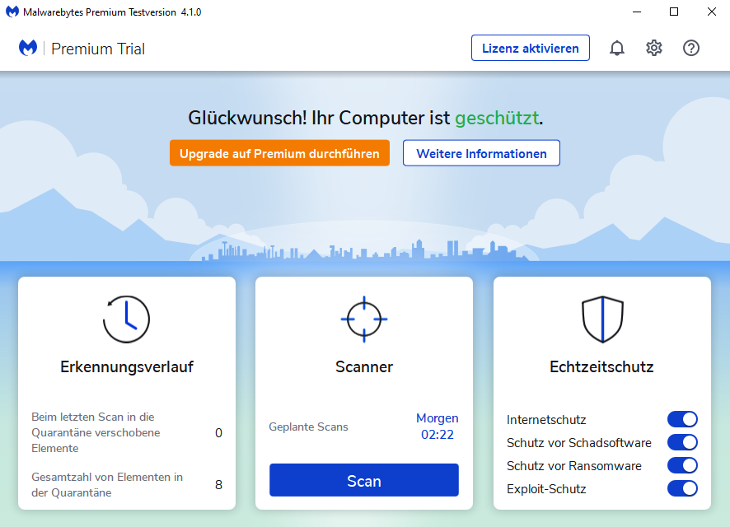Open the Scanner card title
Viewport: 730px width, 527px height.
tap(364, 367)
